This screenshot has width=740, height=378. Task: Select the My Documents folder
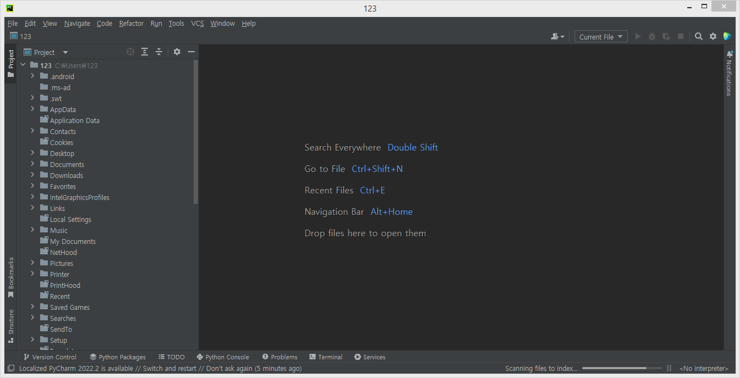tap(73, 241)
